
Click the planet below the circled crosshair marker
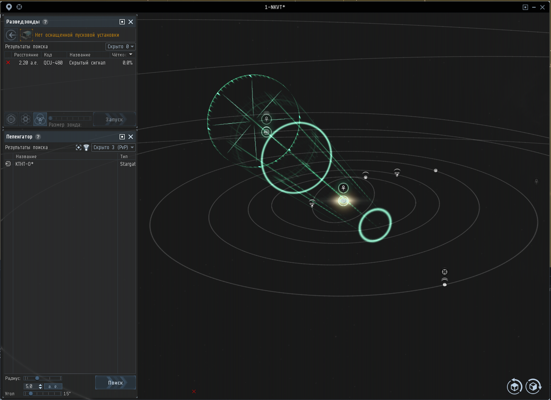[444, 285]
